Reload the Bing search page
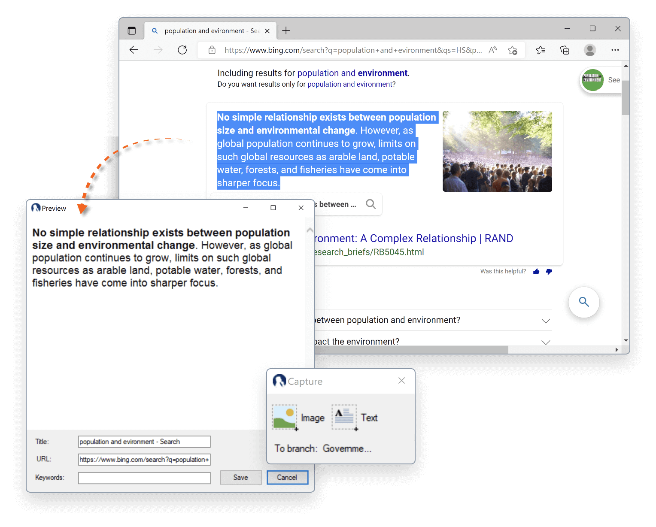Screen dimensions: 656x527 182,50
